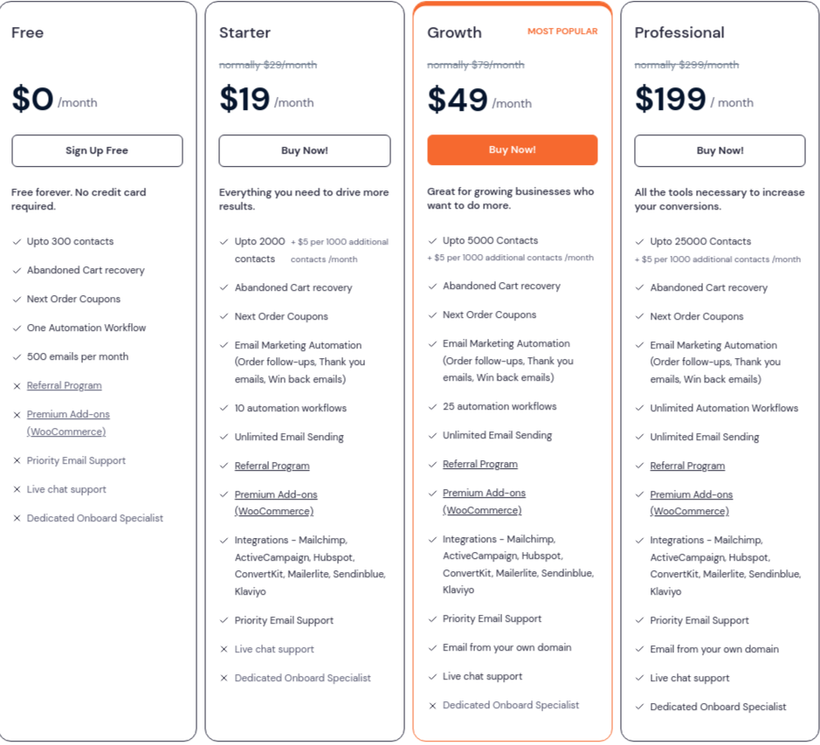Click X icon beside Starter Dedicated Onboard Specialist

pyautogui.click(x=224, y=678)
